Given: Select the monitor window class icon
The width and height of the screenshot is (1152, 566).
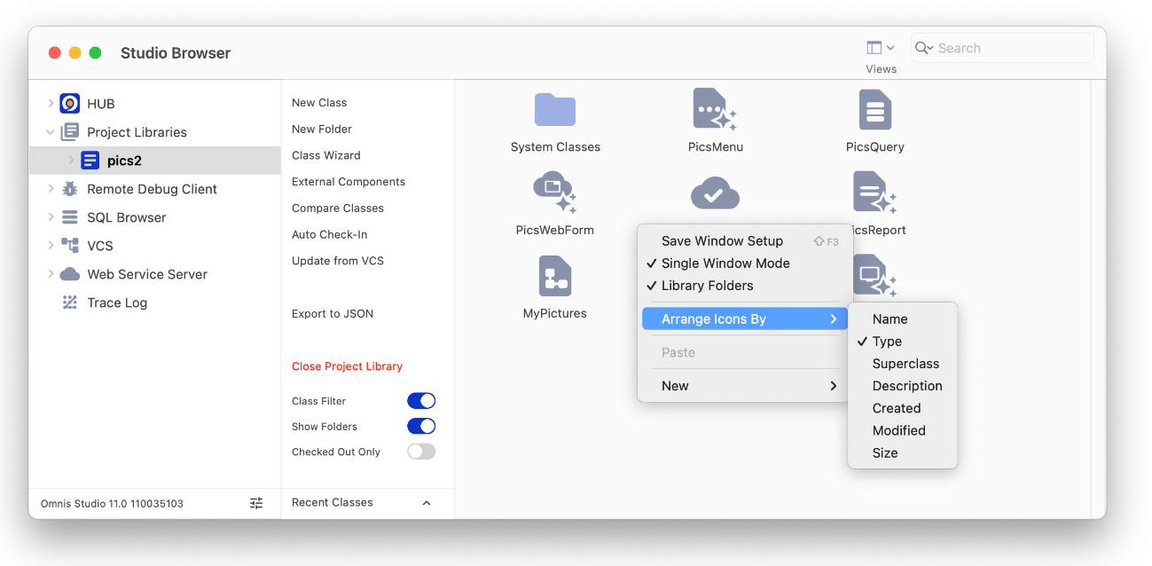Looking at the screenshot, I should tap(874, 276).
